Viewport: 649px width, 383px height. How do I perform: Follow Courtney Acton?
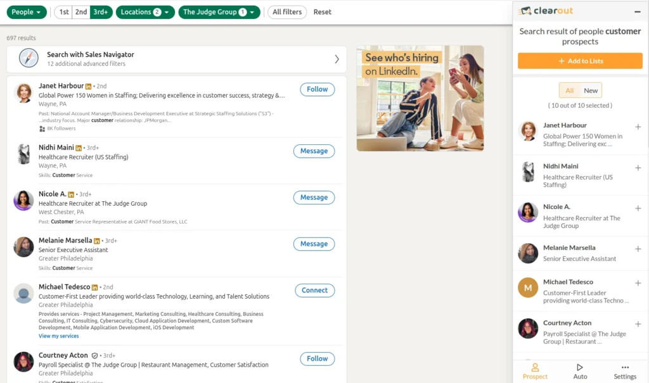tap(317, 358)
